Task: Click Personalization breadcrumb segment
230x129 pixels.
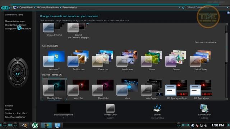Action: (70, 8)
